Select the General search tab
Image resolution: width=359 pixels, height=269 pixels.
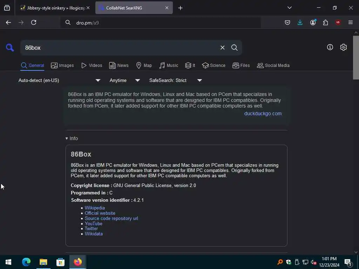point(32,65)
